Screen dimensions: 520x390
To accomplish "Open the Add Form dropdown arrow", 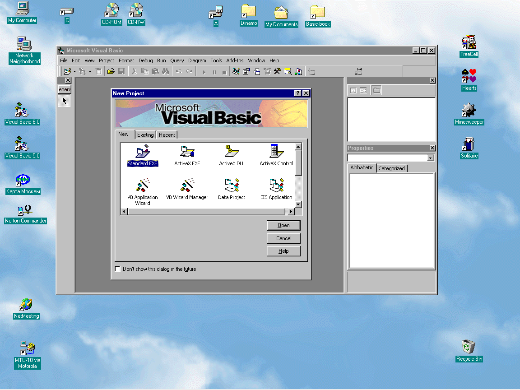I will point(90,71).
